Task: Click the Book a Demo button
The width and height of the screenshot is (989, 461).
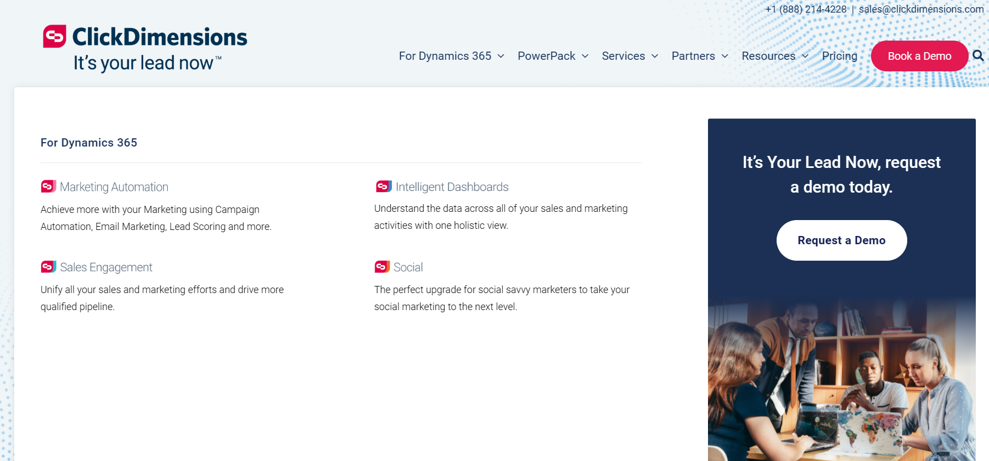Action: click(x=919, y=56)
